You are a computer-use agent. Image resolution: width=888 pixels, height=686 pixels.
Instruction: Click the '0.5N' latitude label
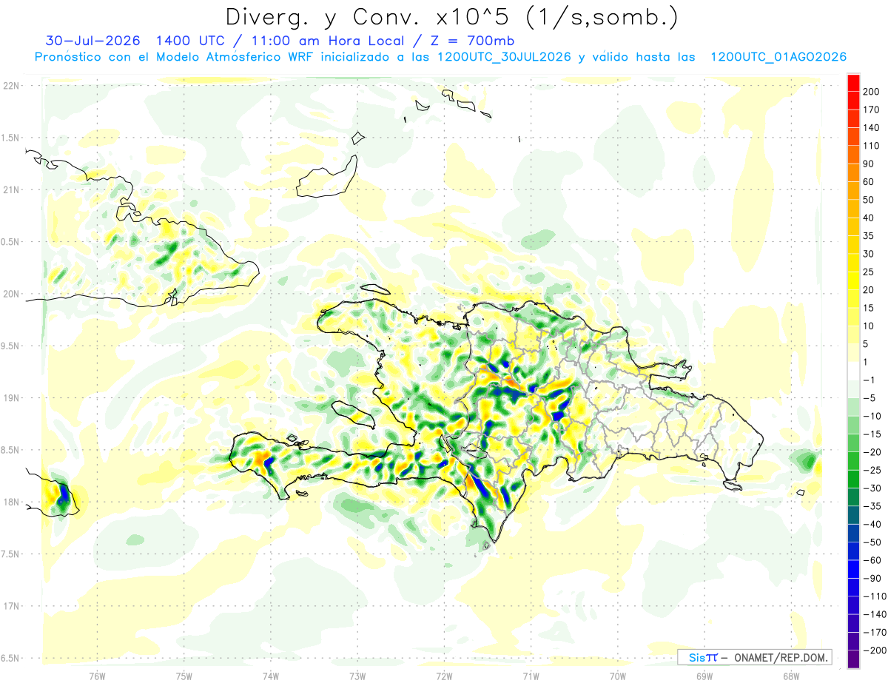pos(10,242)
